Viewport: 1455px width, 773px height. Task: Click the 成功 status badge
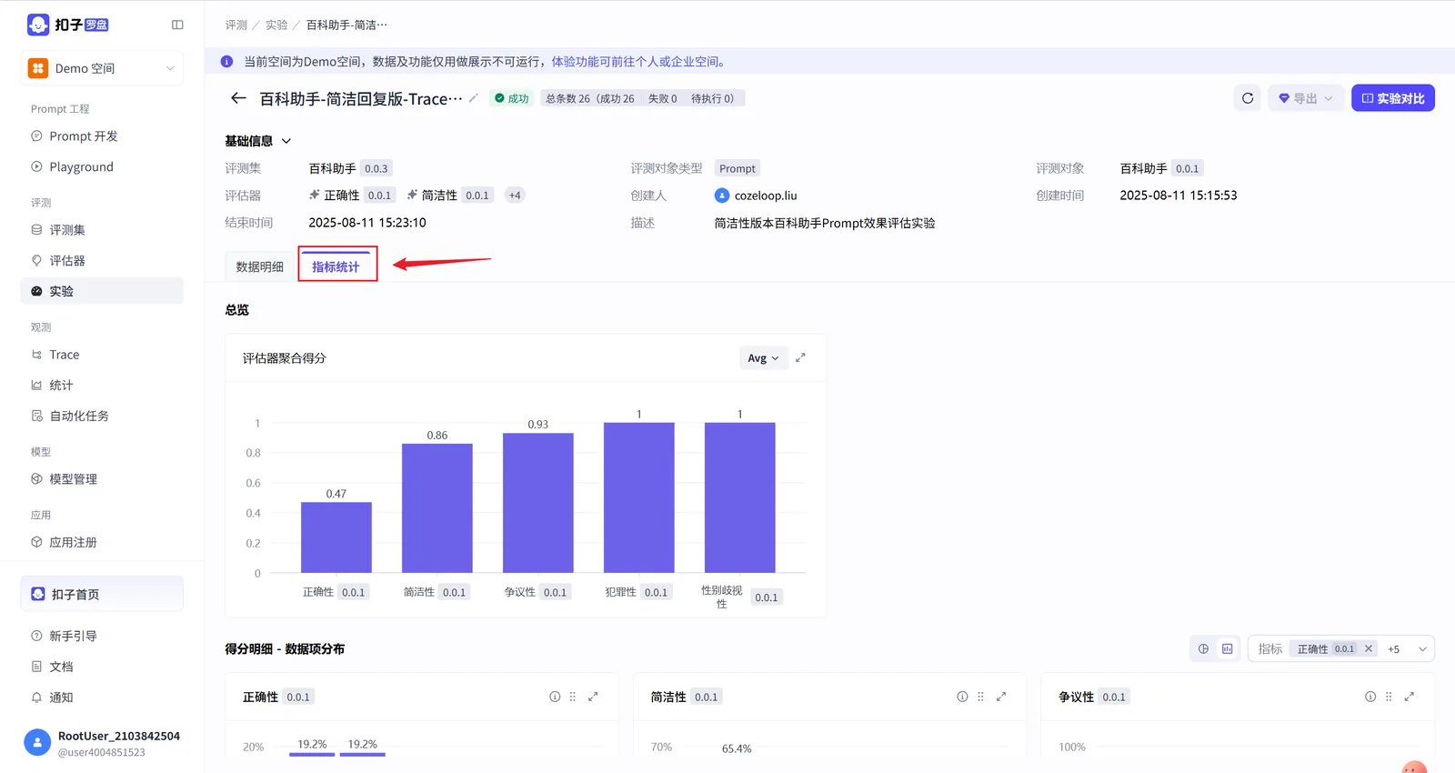click(512, 98)
